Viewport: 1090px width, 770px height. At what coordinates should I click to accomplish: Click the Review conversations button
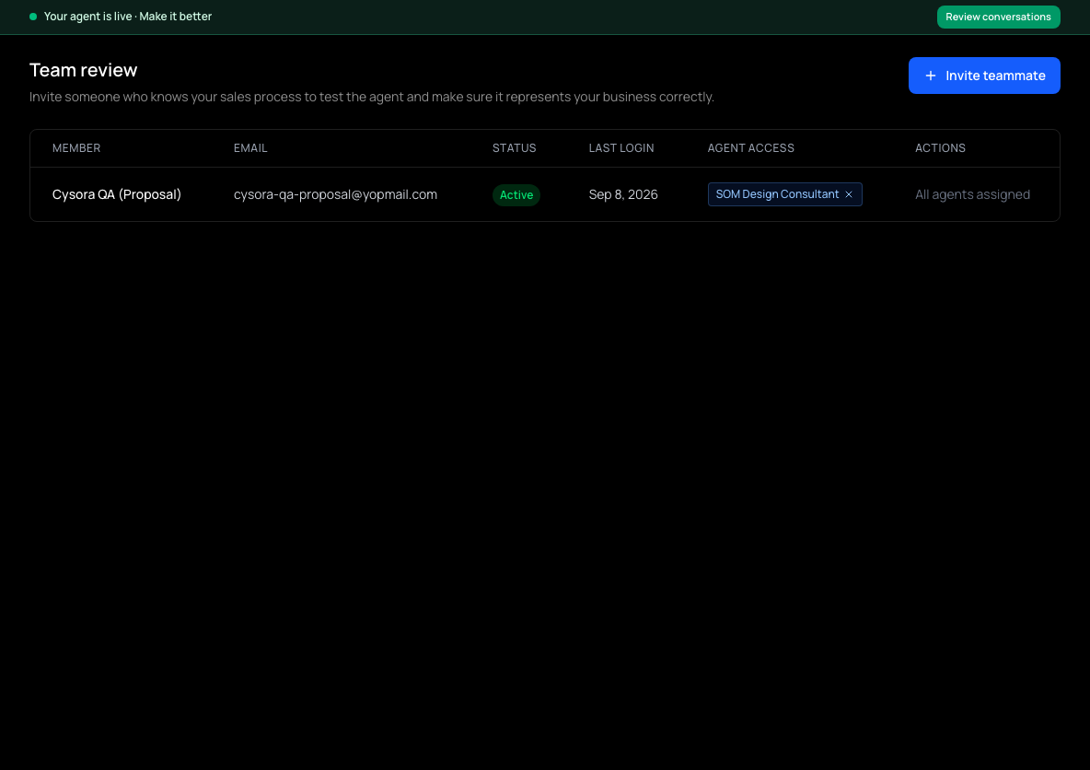click(x=998, y=17)
